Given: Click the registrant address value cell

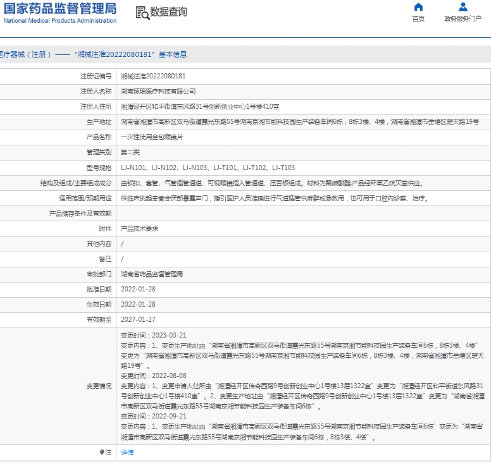Looking at the screenshot, I should [x=303, y=107].
